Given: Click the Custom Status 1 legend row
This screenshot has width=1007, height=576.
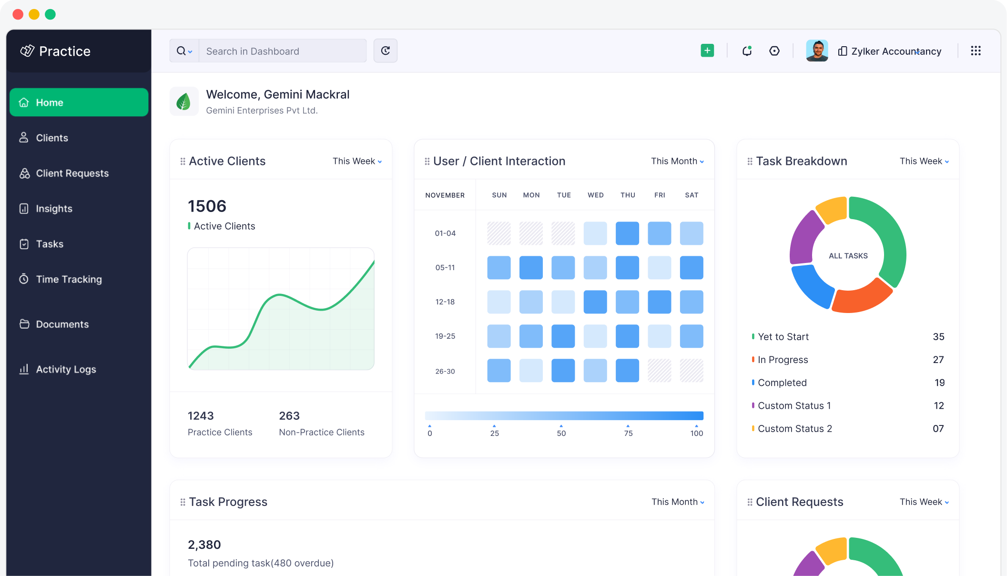Looking at the screenshot, I should click(848, 405).
